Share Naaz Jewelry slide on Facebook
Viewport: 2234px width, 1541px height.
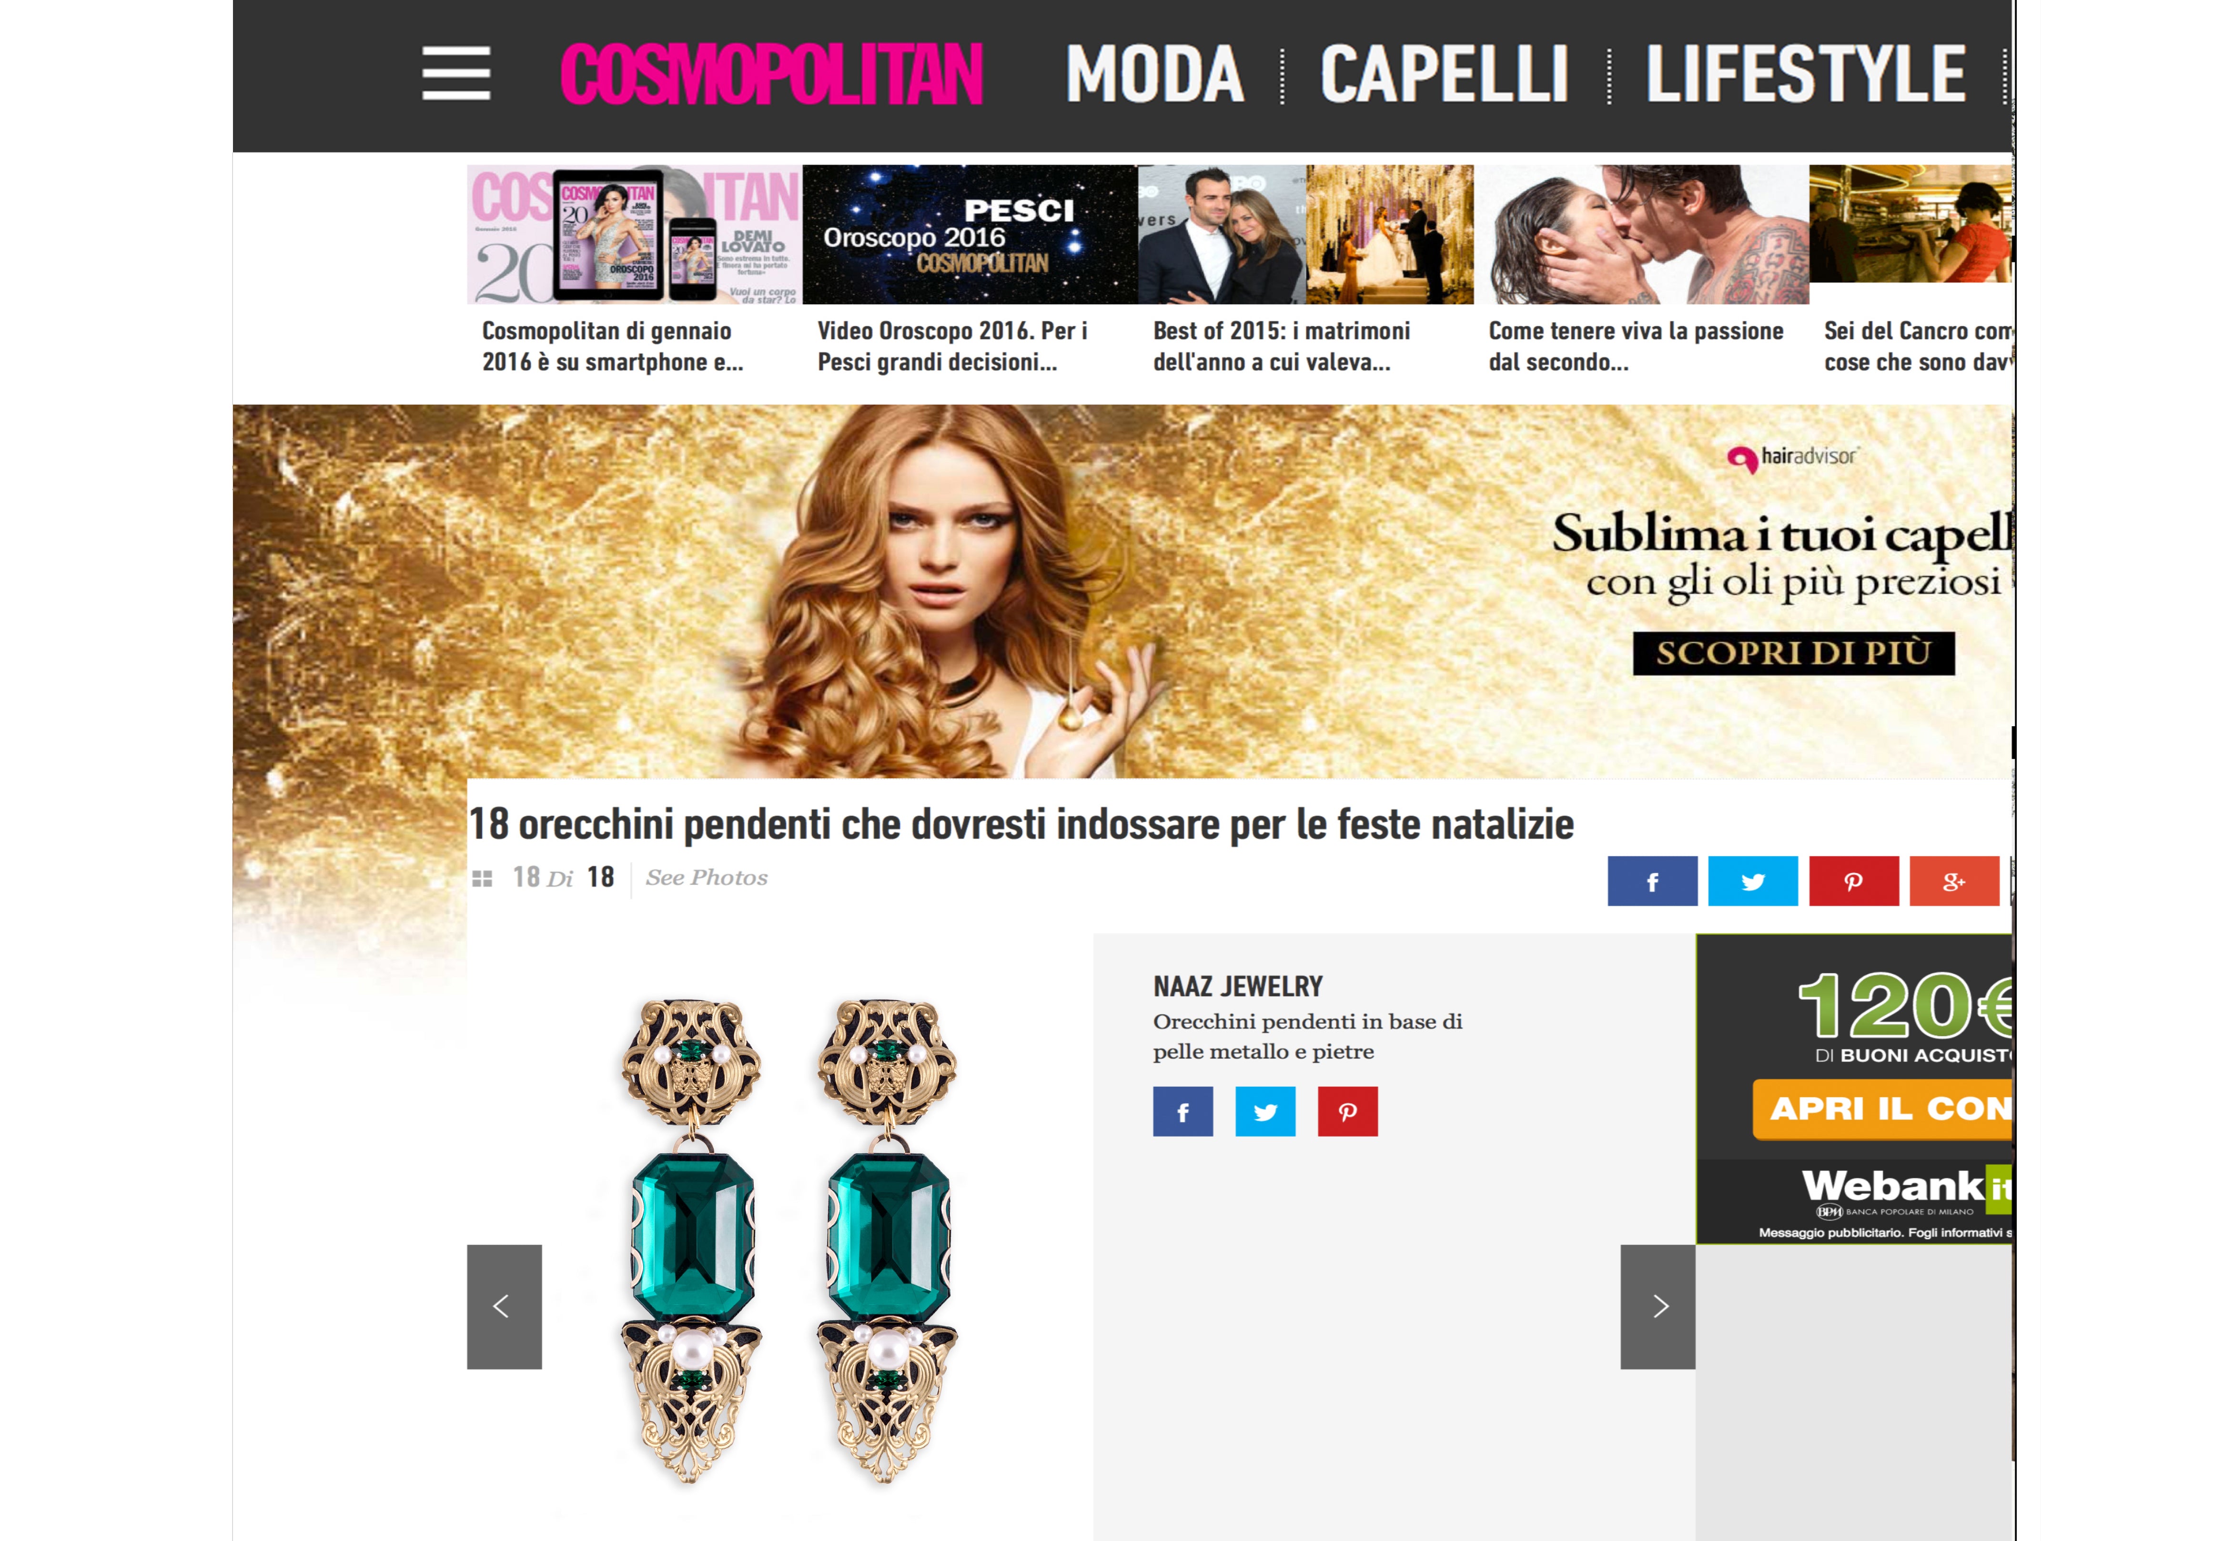[1182, 1111]
